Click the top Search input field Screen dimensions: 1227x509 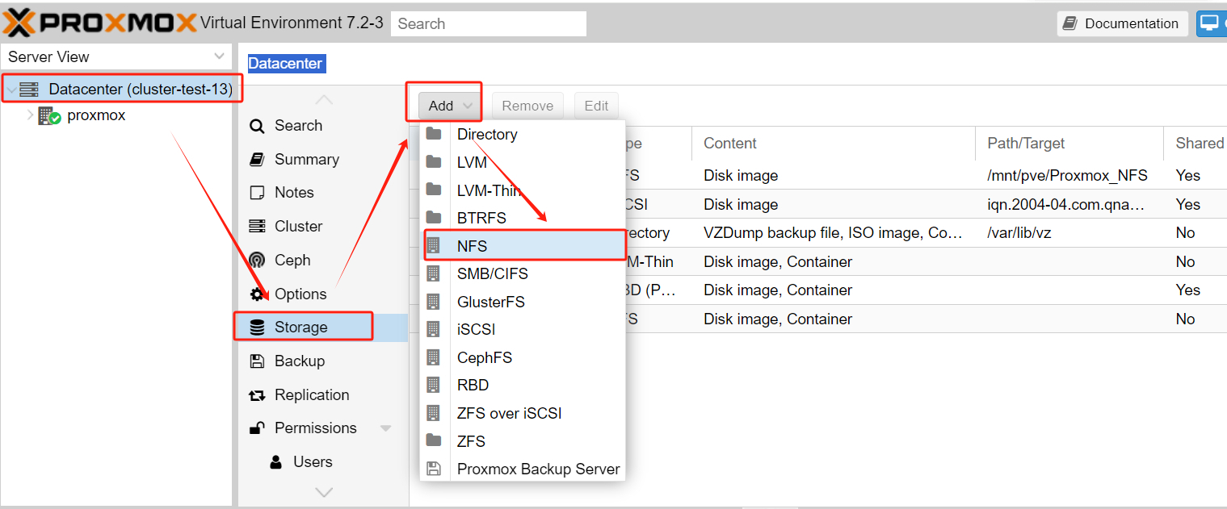coord(489,23)
